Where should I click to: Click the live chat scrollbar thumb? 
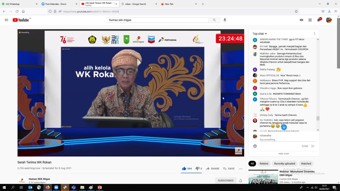coord(318,118)
